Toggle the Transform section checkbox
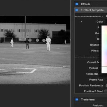The width and height of the screenshot is (107, 107). (x=77, y=100)
